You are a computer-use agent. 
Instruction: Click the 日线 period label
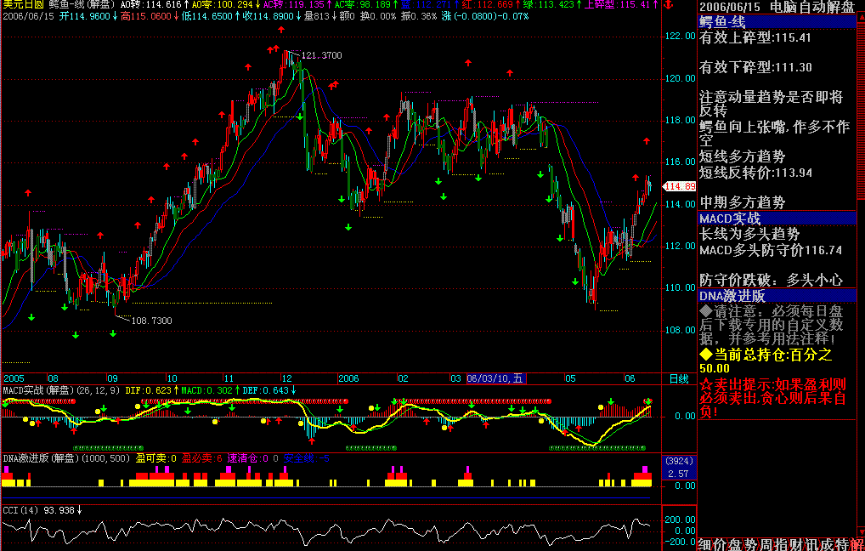(x=679, y=378)
